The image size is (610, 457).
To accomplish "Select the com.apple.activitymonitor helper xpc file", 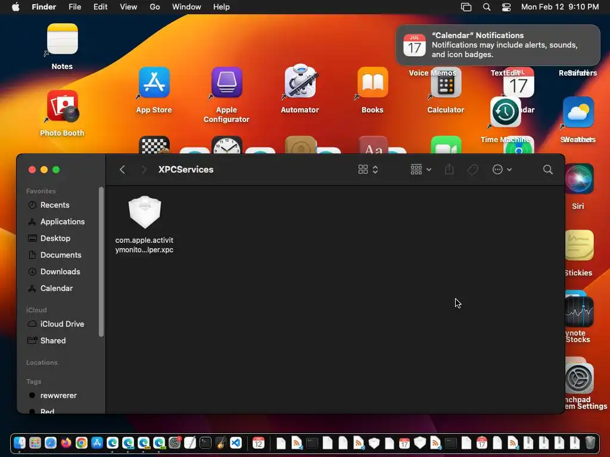I will pyautogui.click(x=144, y=224).
